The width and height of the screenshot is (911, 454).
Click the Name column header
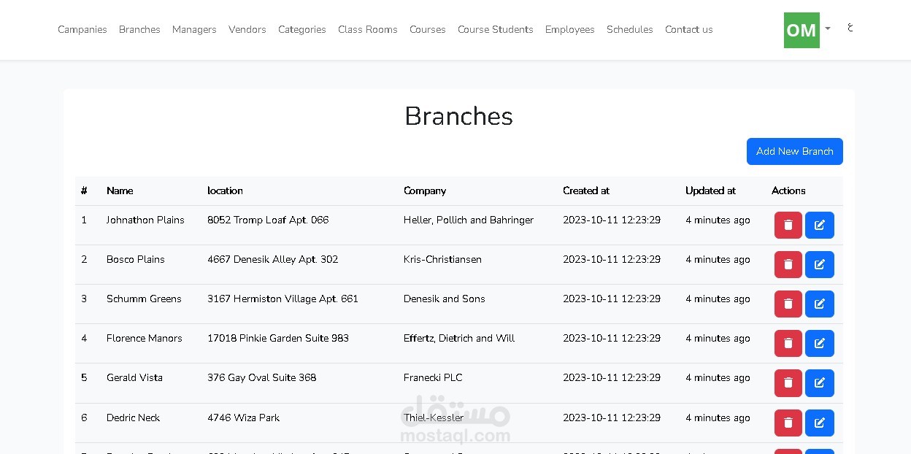(x=120, y=191)
